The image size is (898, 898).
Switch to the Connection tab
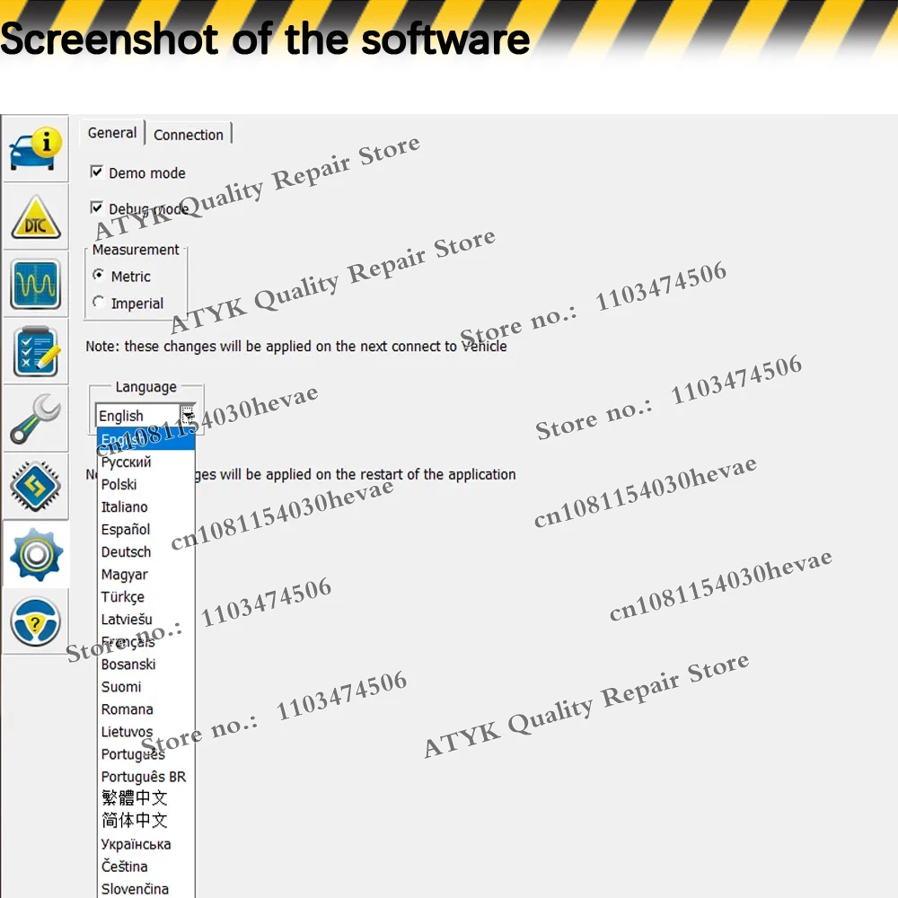coord(189,135)
